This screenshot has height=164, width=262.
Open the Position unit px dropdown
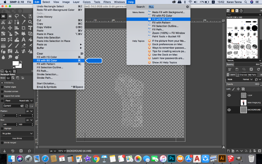point(29,111)
